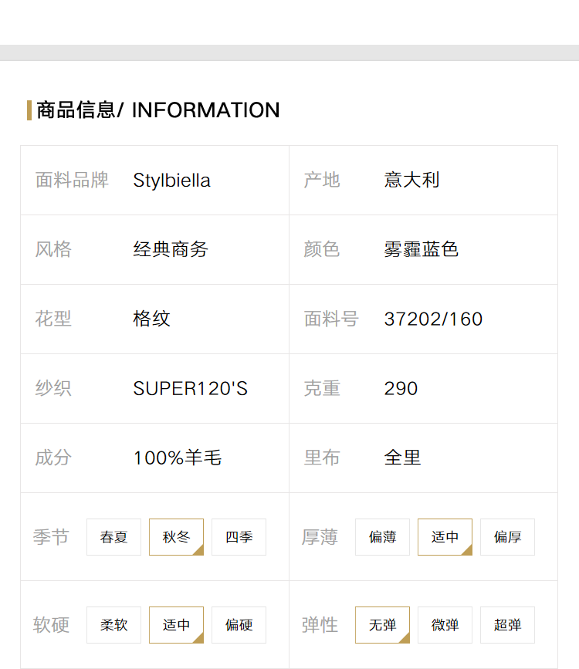Select the 四季 season option
This screenshot has height=669, width=579.
pyautogui.click(x=239, y=537)
